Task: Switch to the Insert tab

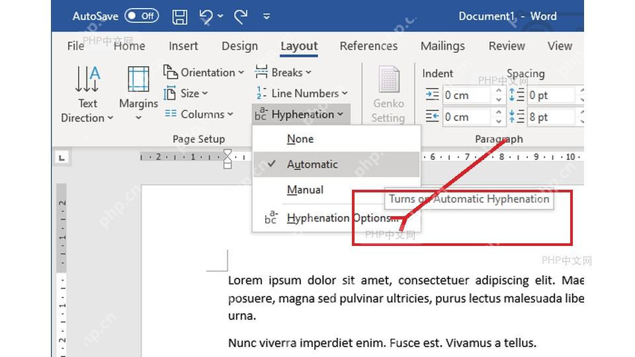Action: click(x=183, y=46)
